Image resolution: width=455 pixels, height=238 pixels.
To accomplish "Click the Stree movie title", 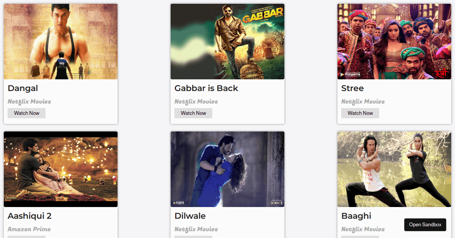I will pyautogui.click(x=353, y=88).
